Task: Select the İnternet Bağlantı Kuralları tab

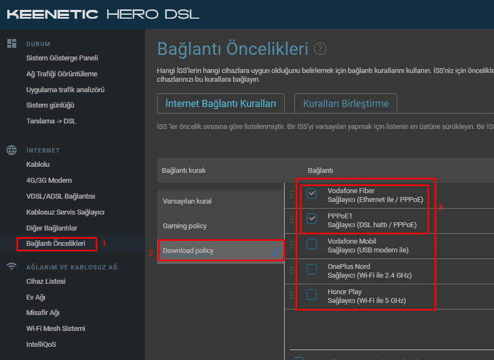Action: (220, 104)
